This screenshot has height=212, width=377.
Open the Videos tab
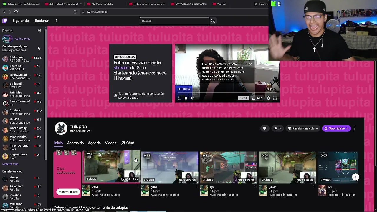(110, 143)
